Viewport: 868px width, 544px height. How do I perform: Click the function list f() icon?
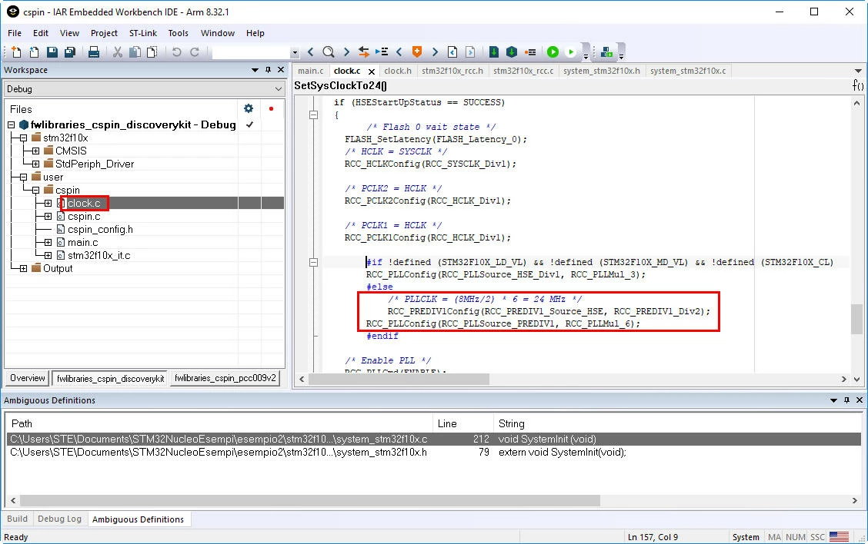[857, 85]
